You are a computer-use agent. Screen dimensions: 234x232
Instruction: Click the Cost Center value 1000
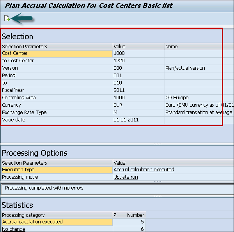119,53
